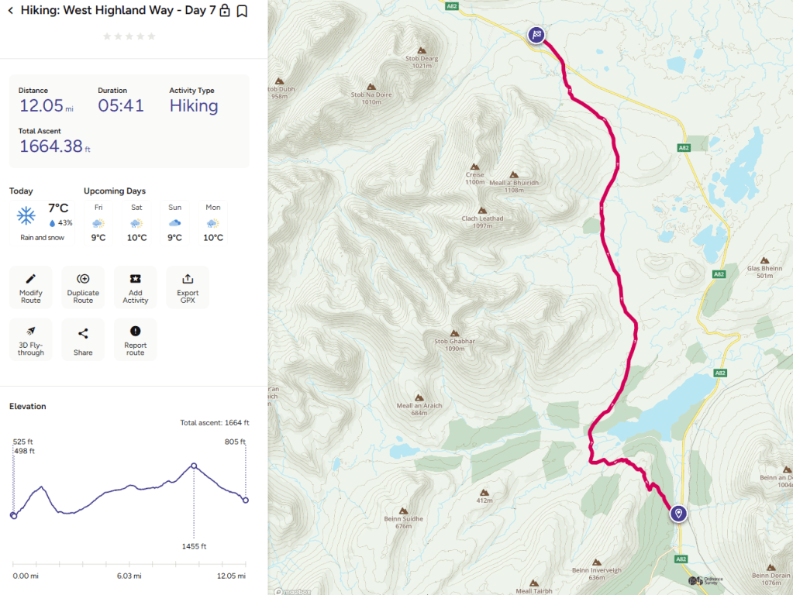Share this hiking route
Image resolution: width=793 pixels, height=595 pixels.
pyautogui.click(x=83, y=339)
